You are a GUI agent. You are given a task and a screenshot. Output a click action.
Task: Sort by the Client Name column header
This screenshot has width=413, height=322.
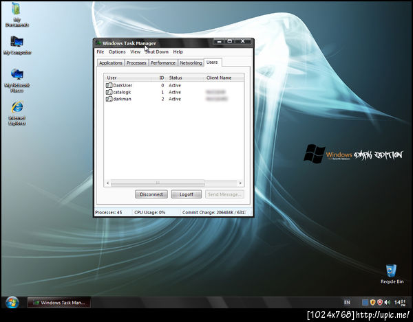224,78
